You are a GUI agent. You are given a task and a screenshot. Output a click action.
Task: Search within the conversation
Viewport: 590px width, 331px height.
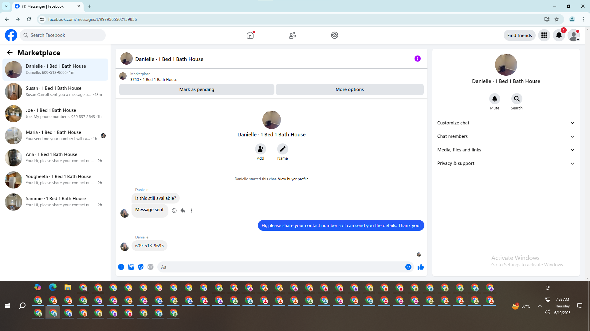[517, 99]
